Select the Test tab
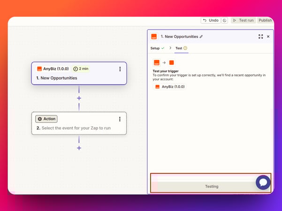This screenshot has height=211, width=282. pos(181,48)
